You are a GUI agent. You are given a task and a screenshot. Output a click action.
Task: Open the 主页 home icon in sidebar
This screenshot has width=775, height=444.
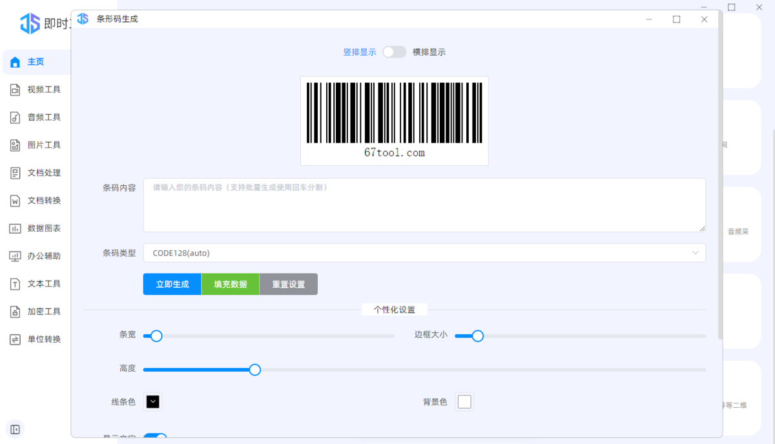click(15, 63)
